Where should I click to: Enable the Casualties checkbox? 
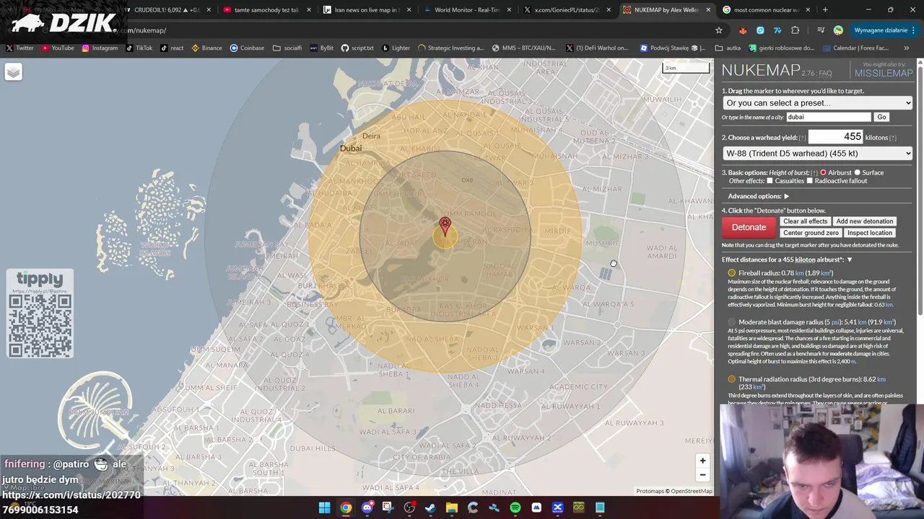(x=770, y=181)
